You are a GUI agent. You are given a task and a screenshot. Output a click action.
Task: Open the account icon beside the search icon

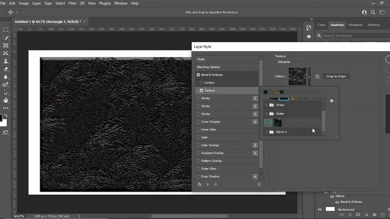(364, 12)
